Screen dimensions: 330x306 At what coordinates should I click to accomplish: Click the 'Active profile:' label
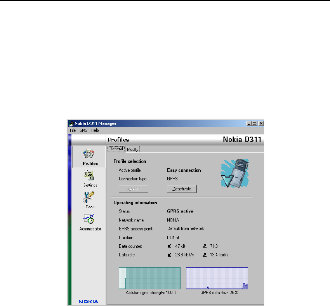(x=130, y=170)
